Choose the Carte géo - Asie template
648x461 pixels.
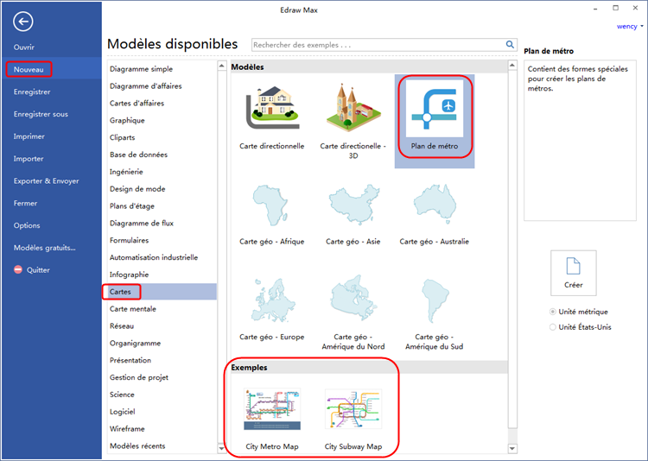353,215
